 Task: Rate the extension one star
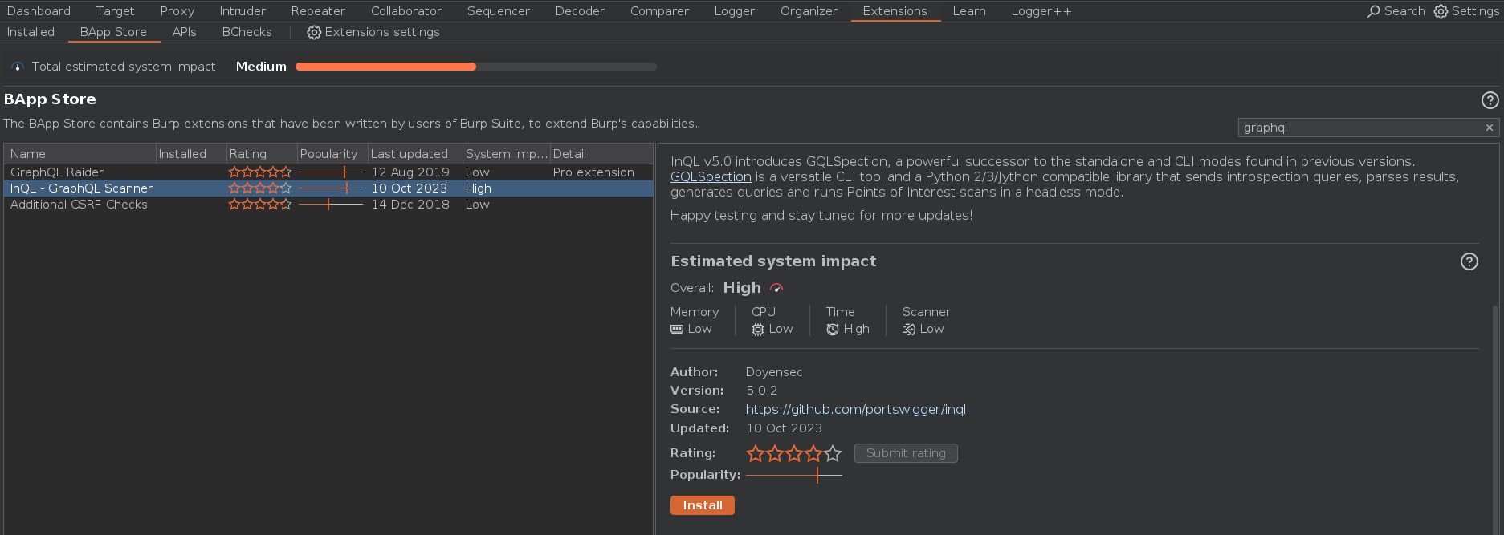[756, 453]
